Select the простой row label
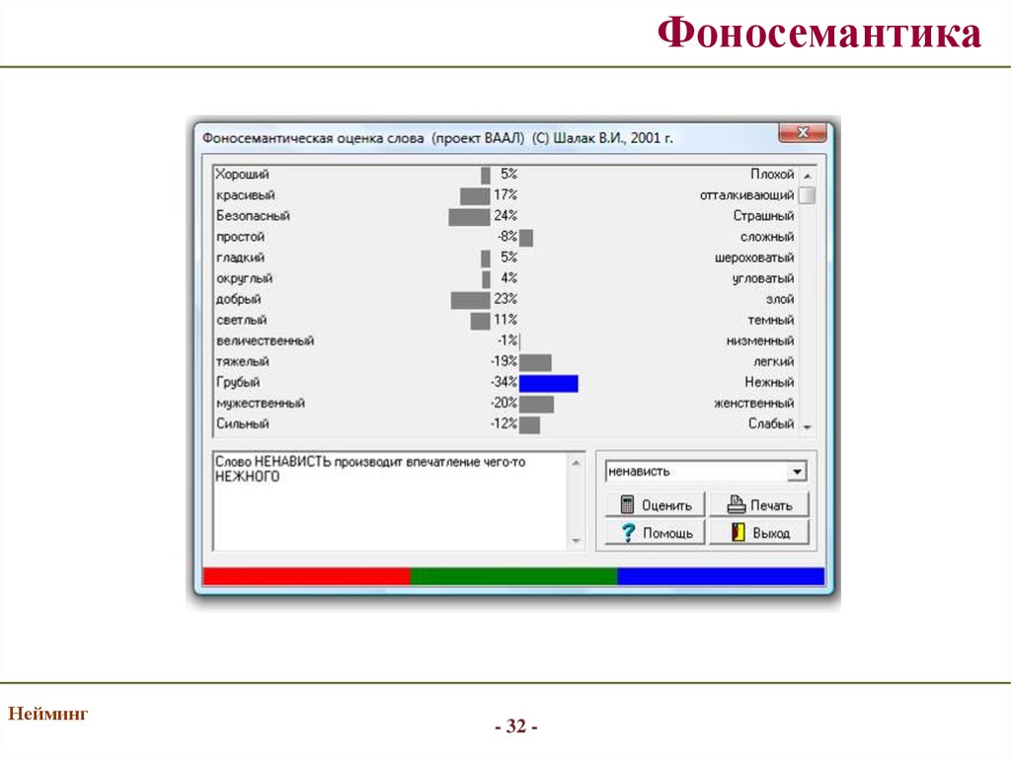The height and width of the screenshot is (757, 1011). click(240, 237)
